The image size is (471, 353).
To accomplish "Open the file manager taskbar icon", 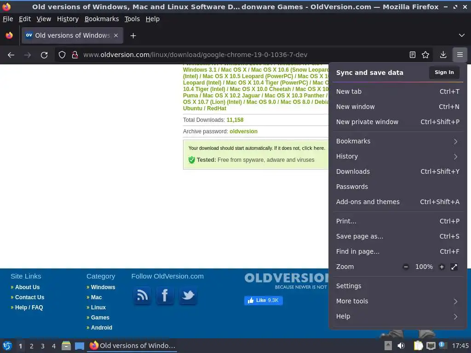I will click(x=66, y=346).
